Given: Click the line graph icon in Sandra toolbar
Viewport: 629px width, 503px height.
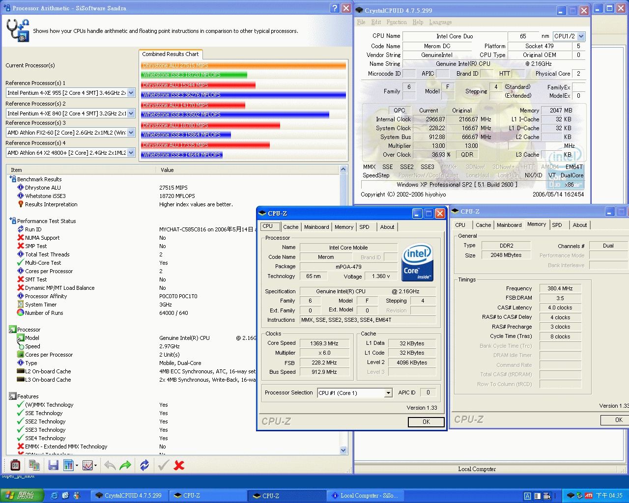Looking at the screenshot, I should (87, 465).
